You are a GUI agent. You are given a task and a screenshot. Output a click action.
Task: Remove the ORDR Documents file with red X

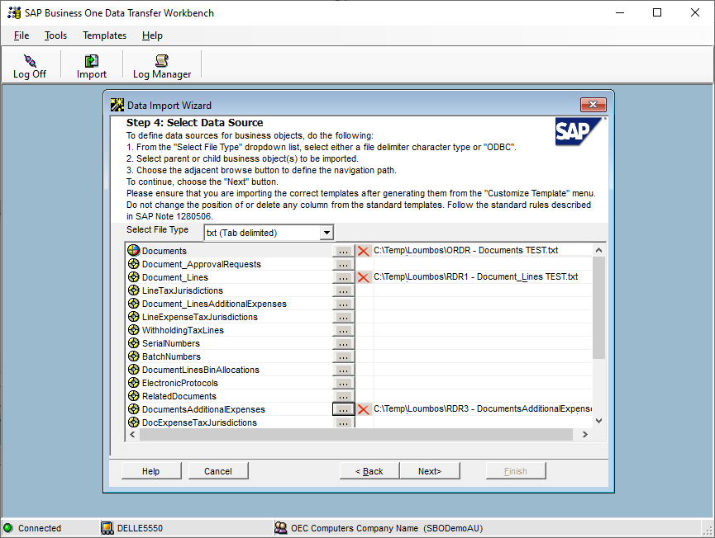tap(364, 251)
